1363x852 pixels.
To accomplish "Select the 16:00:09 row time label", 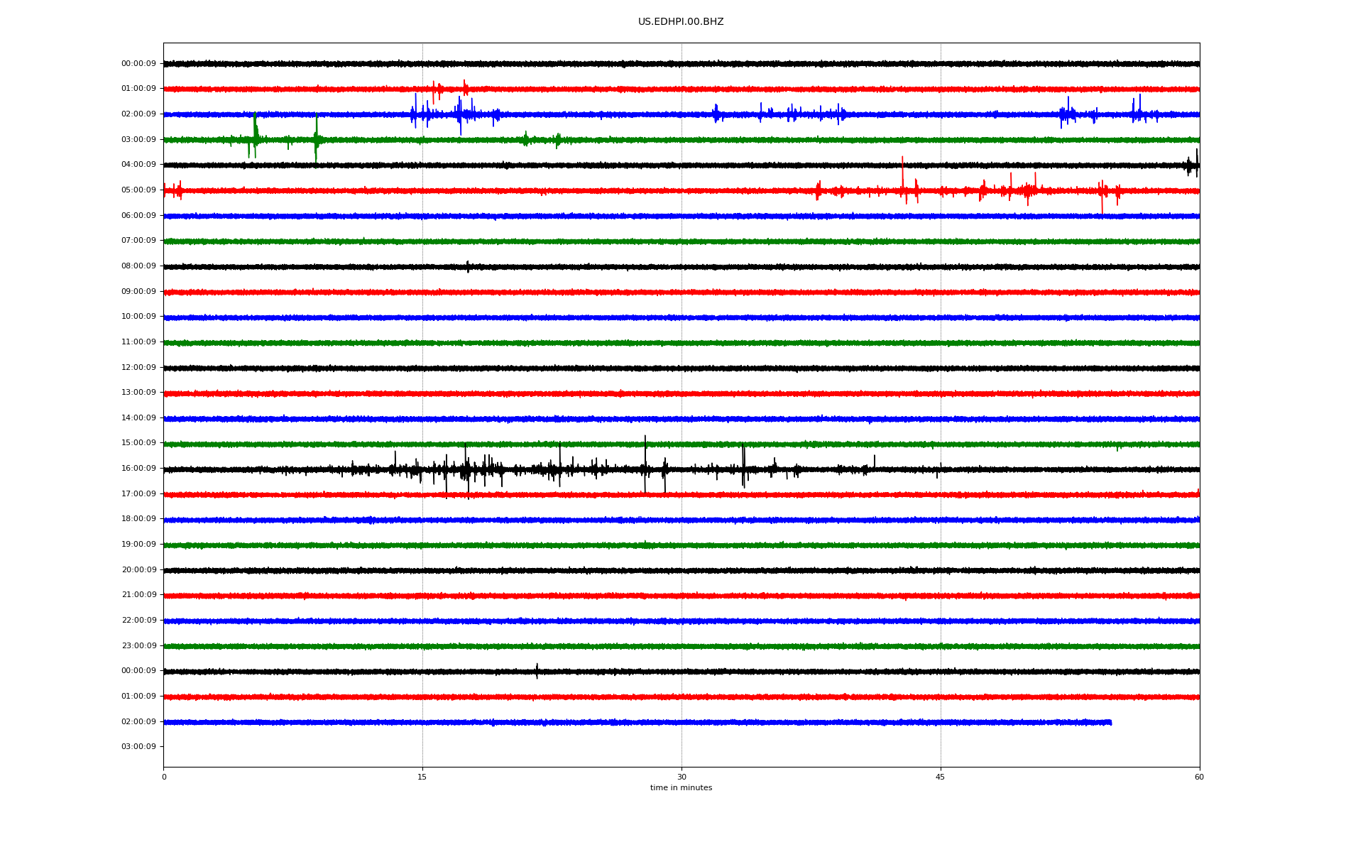I will tap(138, 469).
